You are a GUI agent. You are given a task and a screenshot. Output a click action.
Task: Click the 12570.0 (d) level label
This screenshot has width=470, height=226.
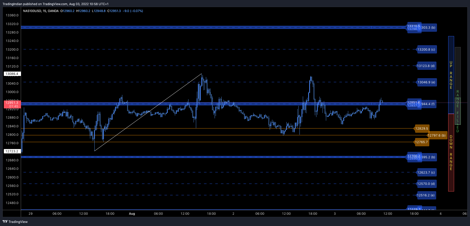[x=426, y=184]
